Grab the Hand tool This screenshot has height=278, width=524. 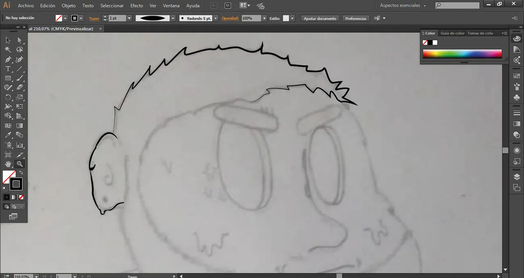click(8, 164)
